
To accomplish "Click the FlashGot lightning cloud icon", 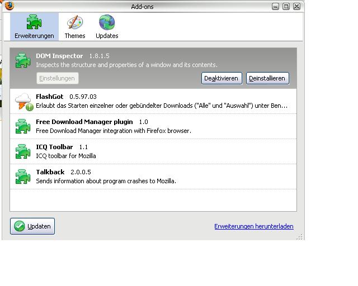I will [23, 101].
